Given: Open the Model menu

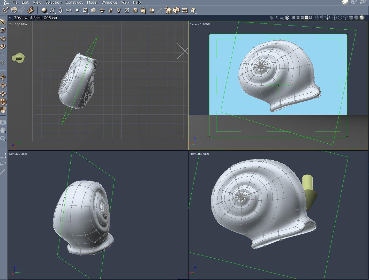Looking at the screenshot, I should [x=92, y=2].
